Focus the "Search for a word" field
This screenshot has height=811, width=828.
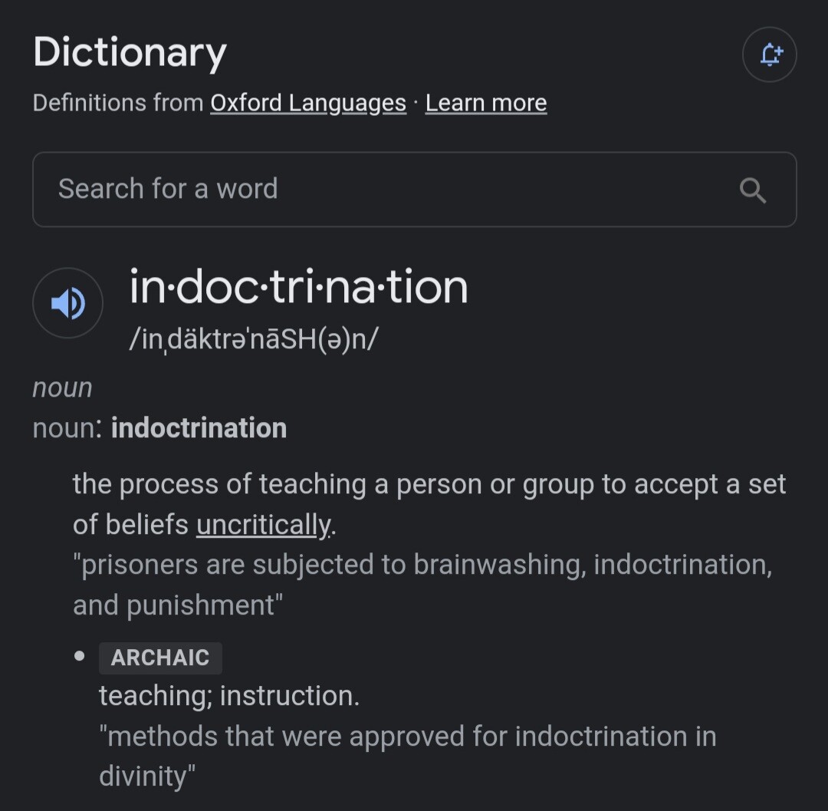click(x=383, y=190)
